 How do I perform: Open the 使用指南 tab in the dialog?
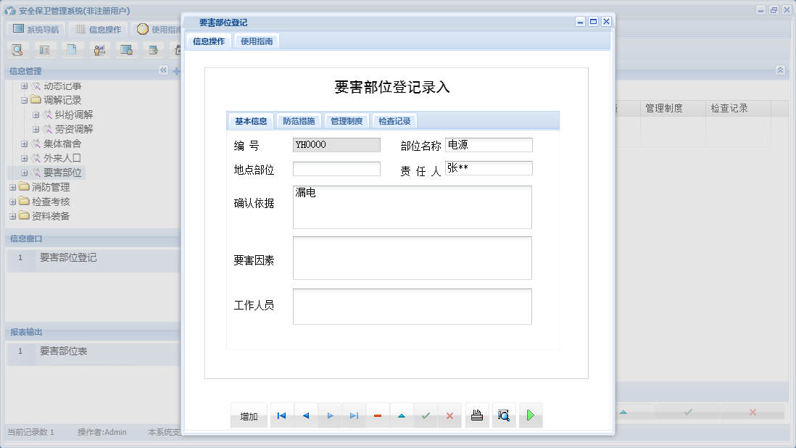pos(256,41)
